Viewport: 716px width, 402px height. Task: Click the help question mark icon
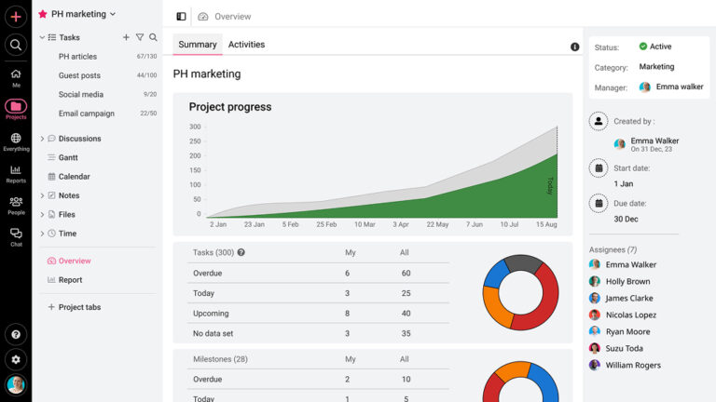click(16, 334)
